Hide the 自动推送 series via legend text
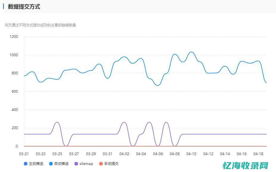276x172 pixels. coord(61,164)
